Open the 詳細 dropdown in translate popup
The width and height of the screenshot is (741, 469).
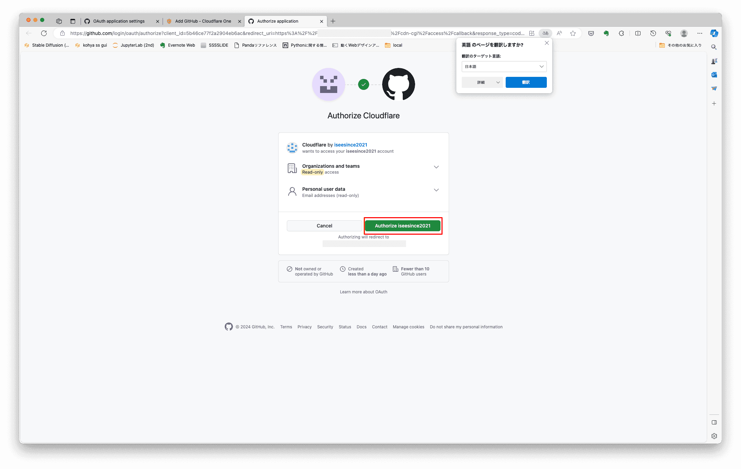pyautogui.click(x=482, y=82)
